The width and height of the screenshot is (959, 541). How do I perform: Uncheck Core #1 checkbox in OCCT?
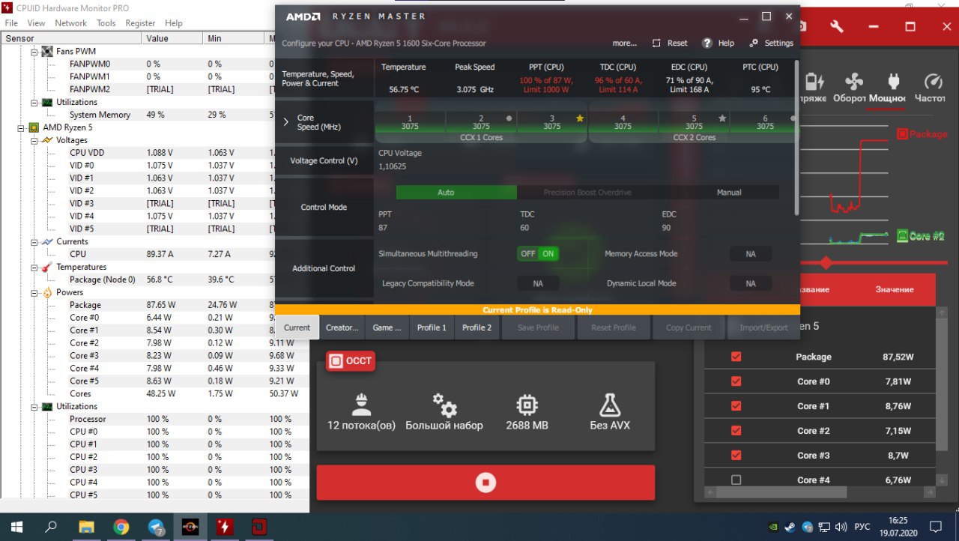pos(736,406)
